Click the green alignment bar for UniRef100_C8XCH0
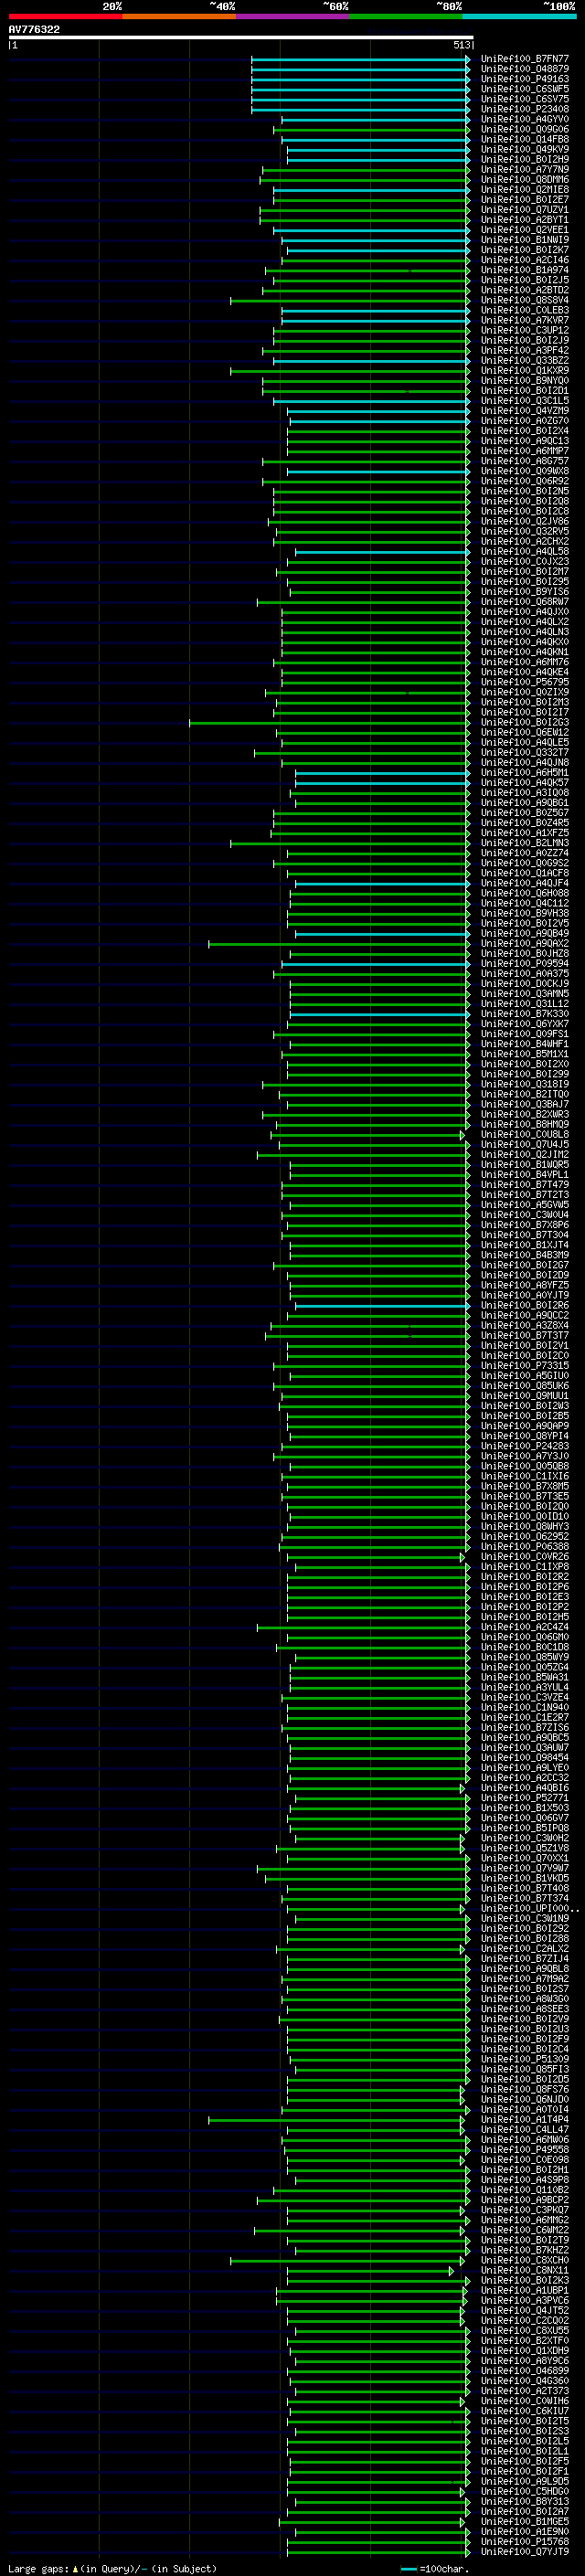Viewport: 585px width, 2576px height. coord(347,2260)
